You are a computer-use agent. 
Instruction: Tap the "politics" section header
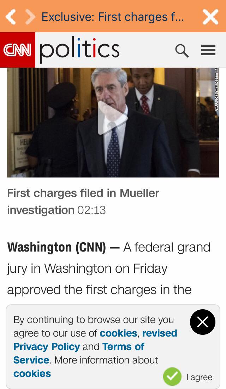click(79, 50)
